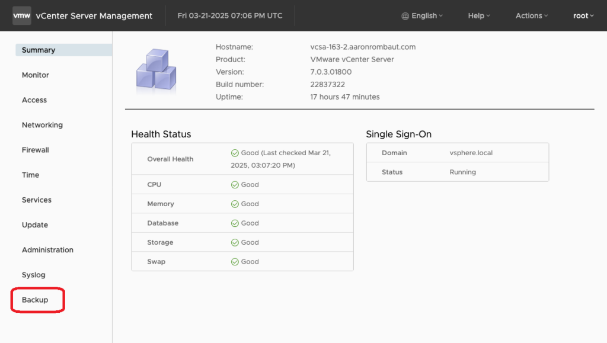This screenshot has height=343, width=607.
Task: Open the root user dropdown
Action: [583, 16]
